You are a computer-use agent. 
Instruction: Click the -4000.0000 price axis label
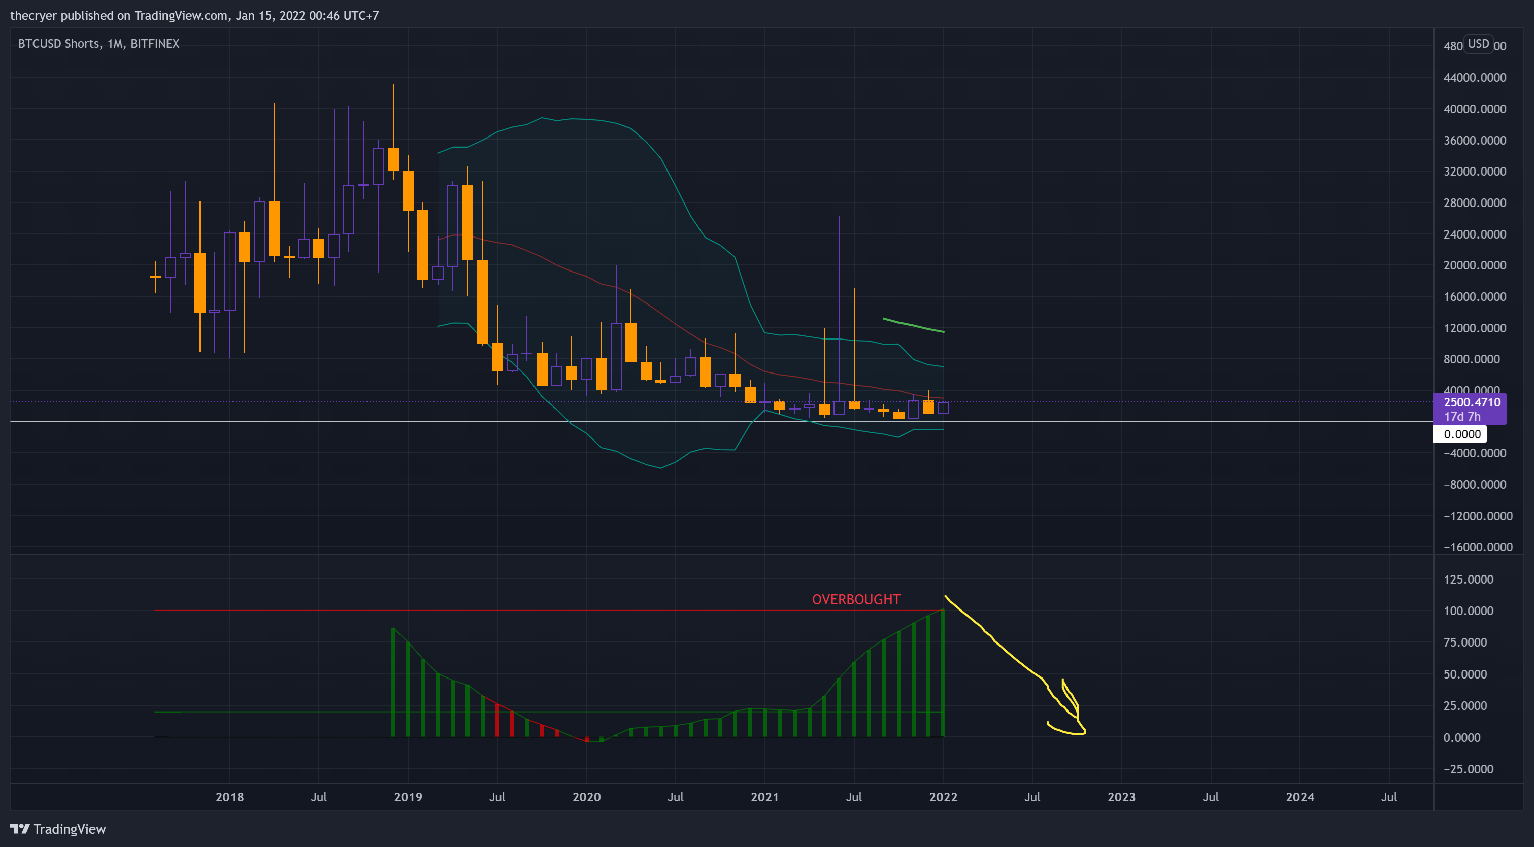click(1475, 453)
